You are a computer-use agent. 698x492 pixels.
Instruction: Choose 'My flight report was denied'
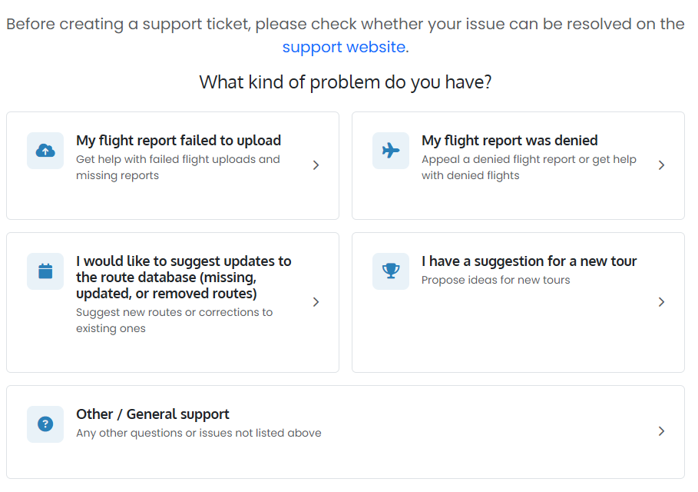(x=508, y=140)
